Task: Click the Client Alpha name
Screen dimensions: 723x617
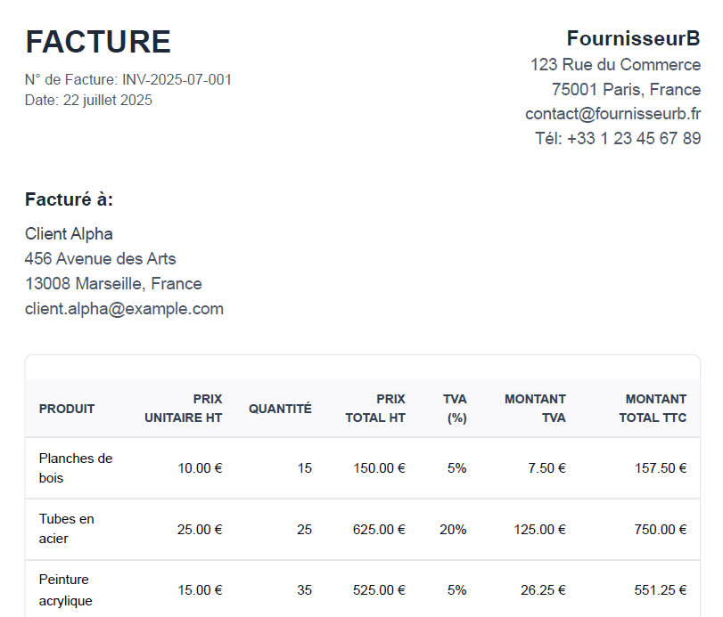Action: (x=69, y=234)
